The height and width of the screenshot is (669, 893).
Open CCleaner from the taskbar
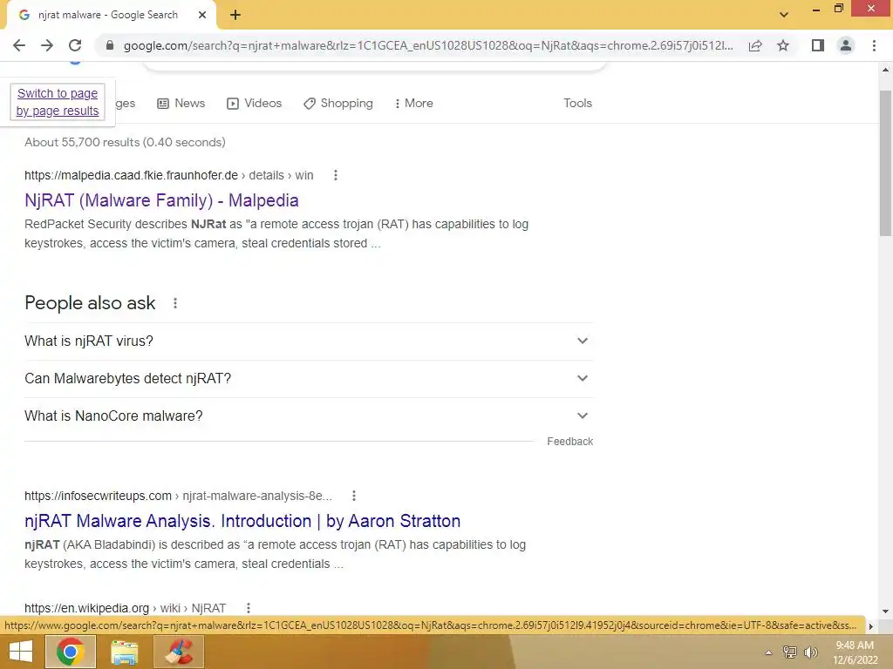(x=179, y=652)
